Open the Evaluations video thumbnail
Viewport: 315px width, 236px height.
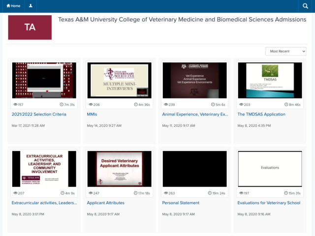tap(270, 169)
